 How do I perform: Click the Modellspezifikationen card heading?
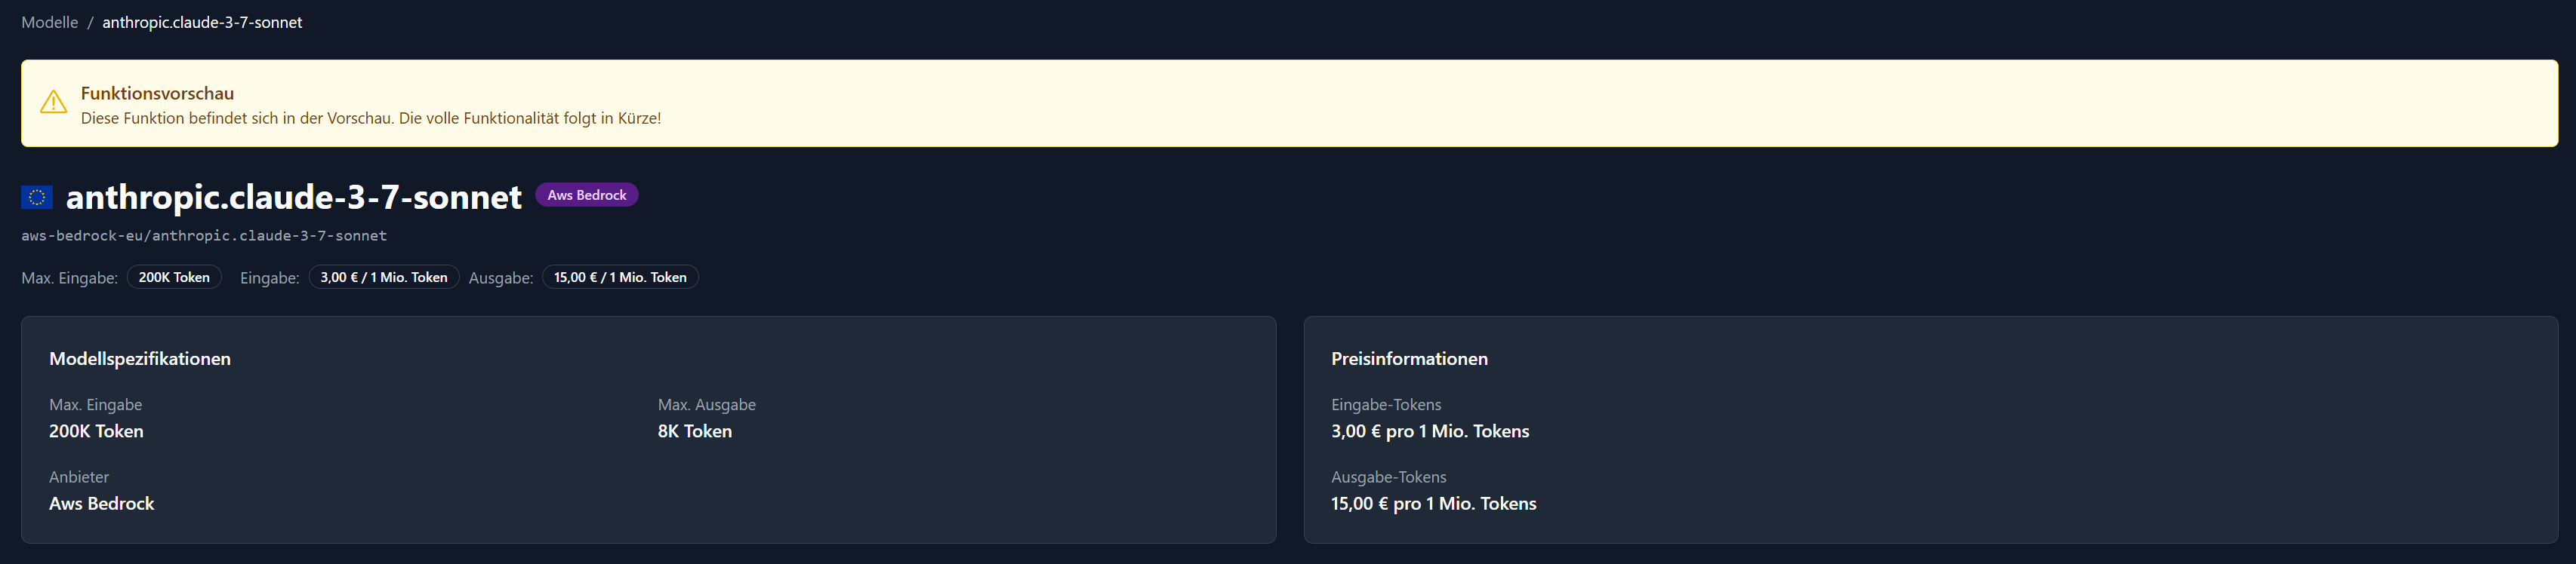(140, 358)
